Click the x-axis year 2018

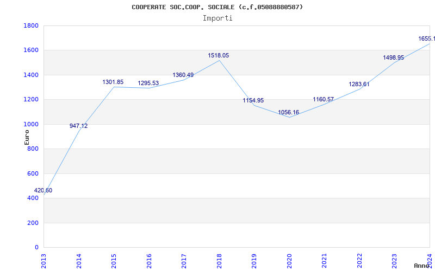(219, 261)
